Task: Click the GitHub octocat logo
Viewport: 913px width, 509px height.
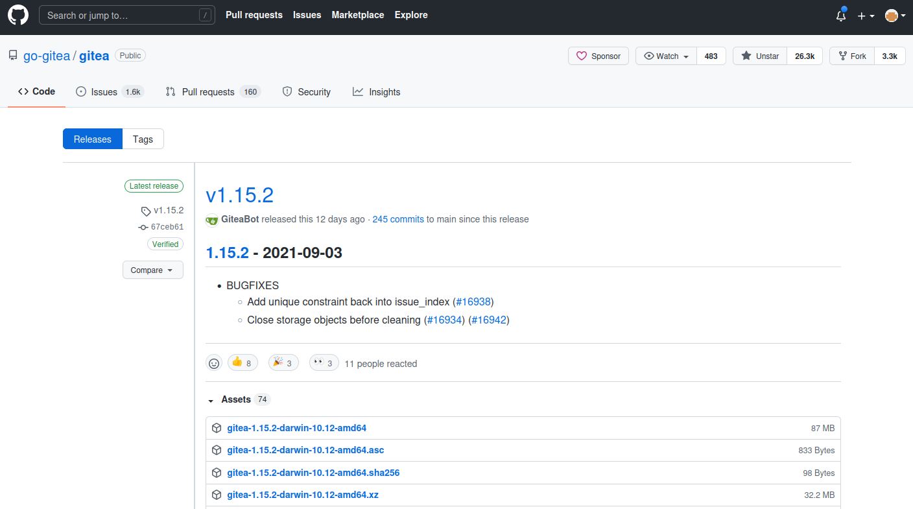Action: [x=18, y=14]
